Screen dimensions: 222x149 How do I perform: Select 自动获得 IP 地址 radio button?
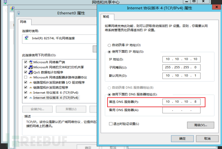tap(109, 45)
